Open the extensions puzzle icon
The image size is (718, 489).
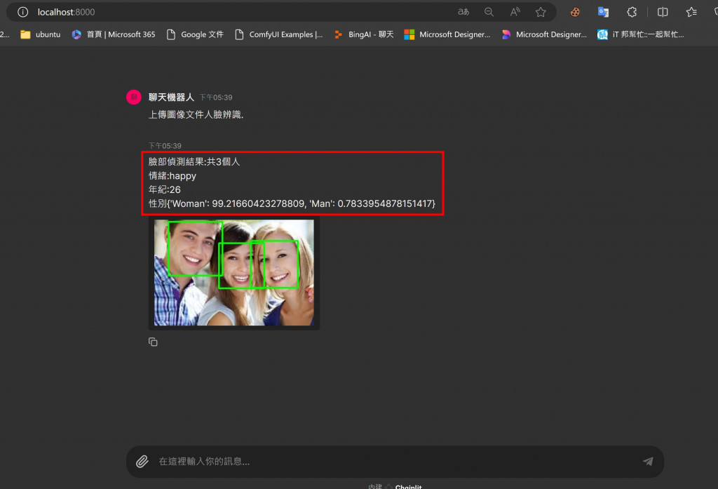tap(632, 13)
